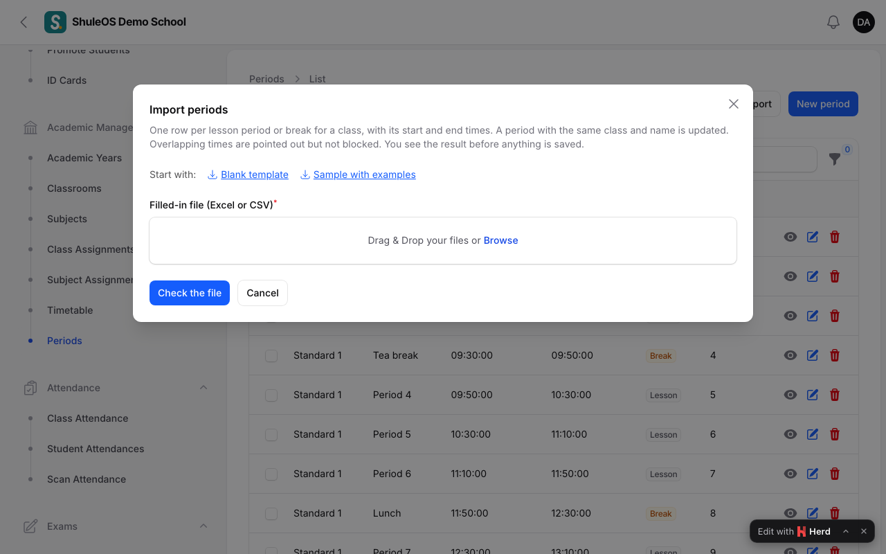Image resolution: width=886 pixels, height=554 pixels.
Task: Open the ShuleOS logo icon
Action: 55,22
